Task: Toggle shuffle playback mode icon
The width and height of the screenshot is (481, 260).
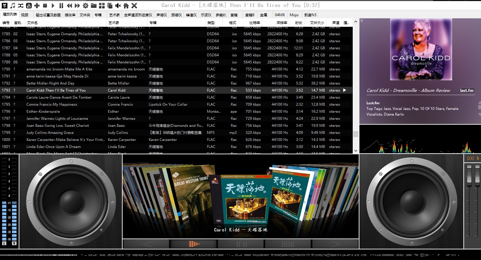Action: (21, 5)
